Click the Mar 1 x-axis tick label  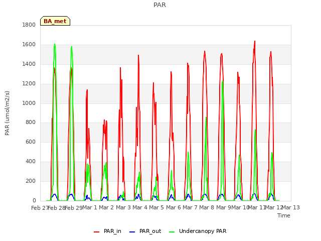click(90, 207)
